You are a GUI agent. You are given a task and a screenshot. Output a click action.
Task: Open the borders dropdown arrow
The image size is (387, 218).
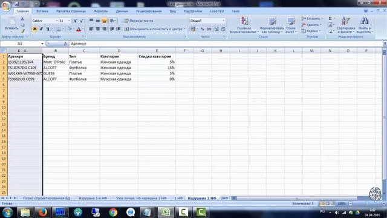point(63,29)
